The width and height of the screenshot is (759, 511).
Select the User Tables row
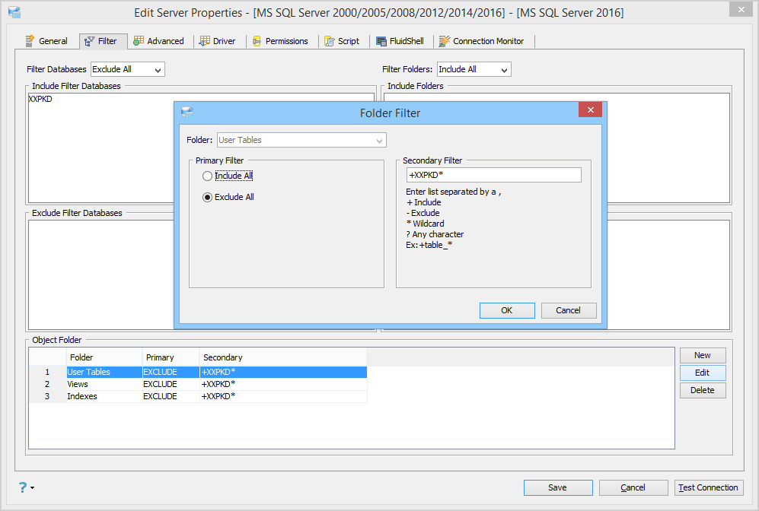[198, 373]
